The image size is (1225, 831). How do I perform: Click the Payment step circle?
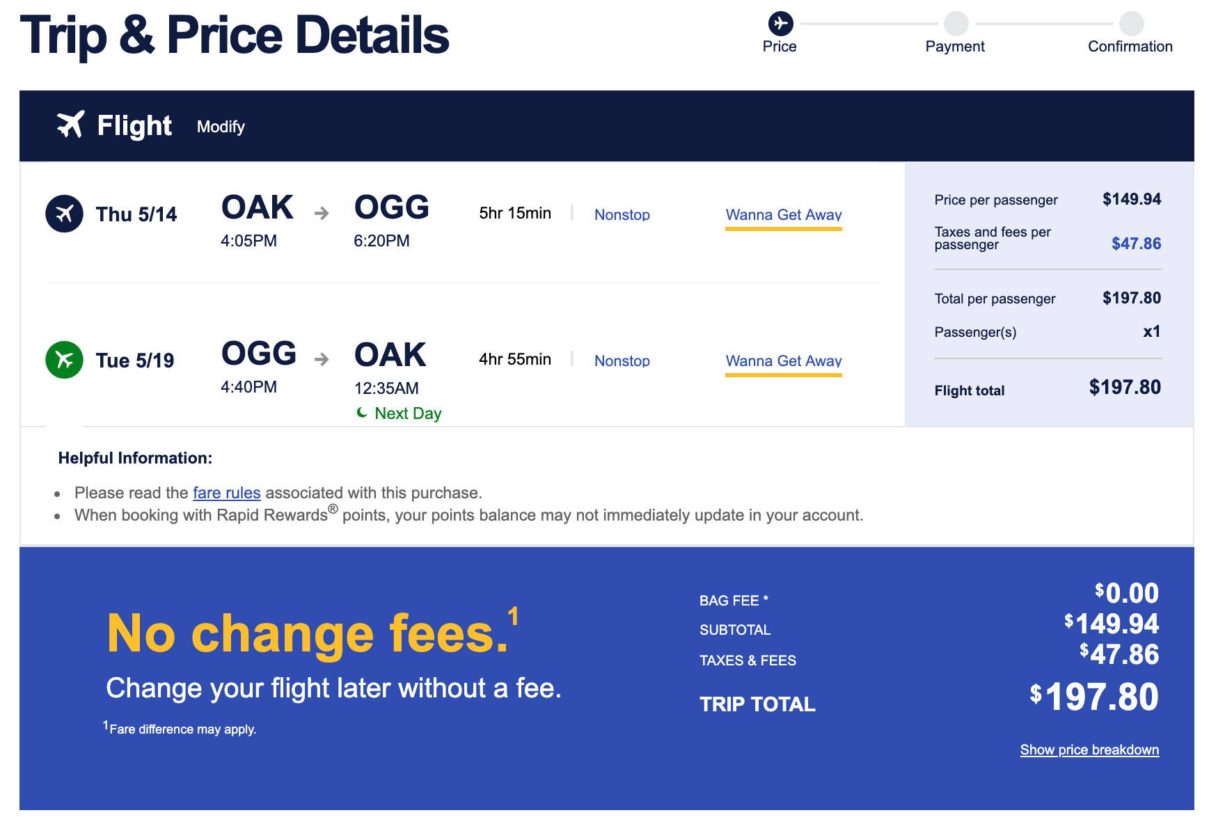tap(956, 23)
